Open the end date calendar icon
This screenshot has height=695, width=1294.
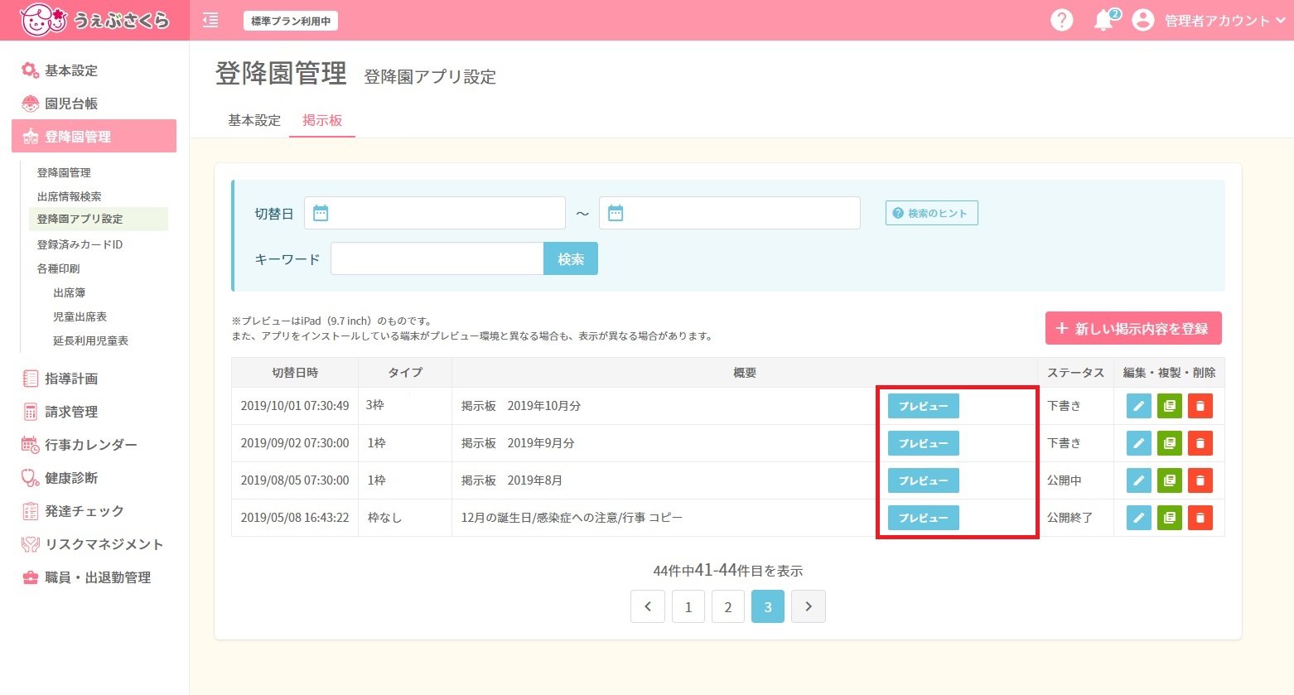click(x=616, y=213)
